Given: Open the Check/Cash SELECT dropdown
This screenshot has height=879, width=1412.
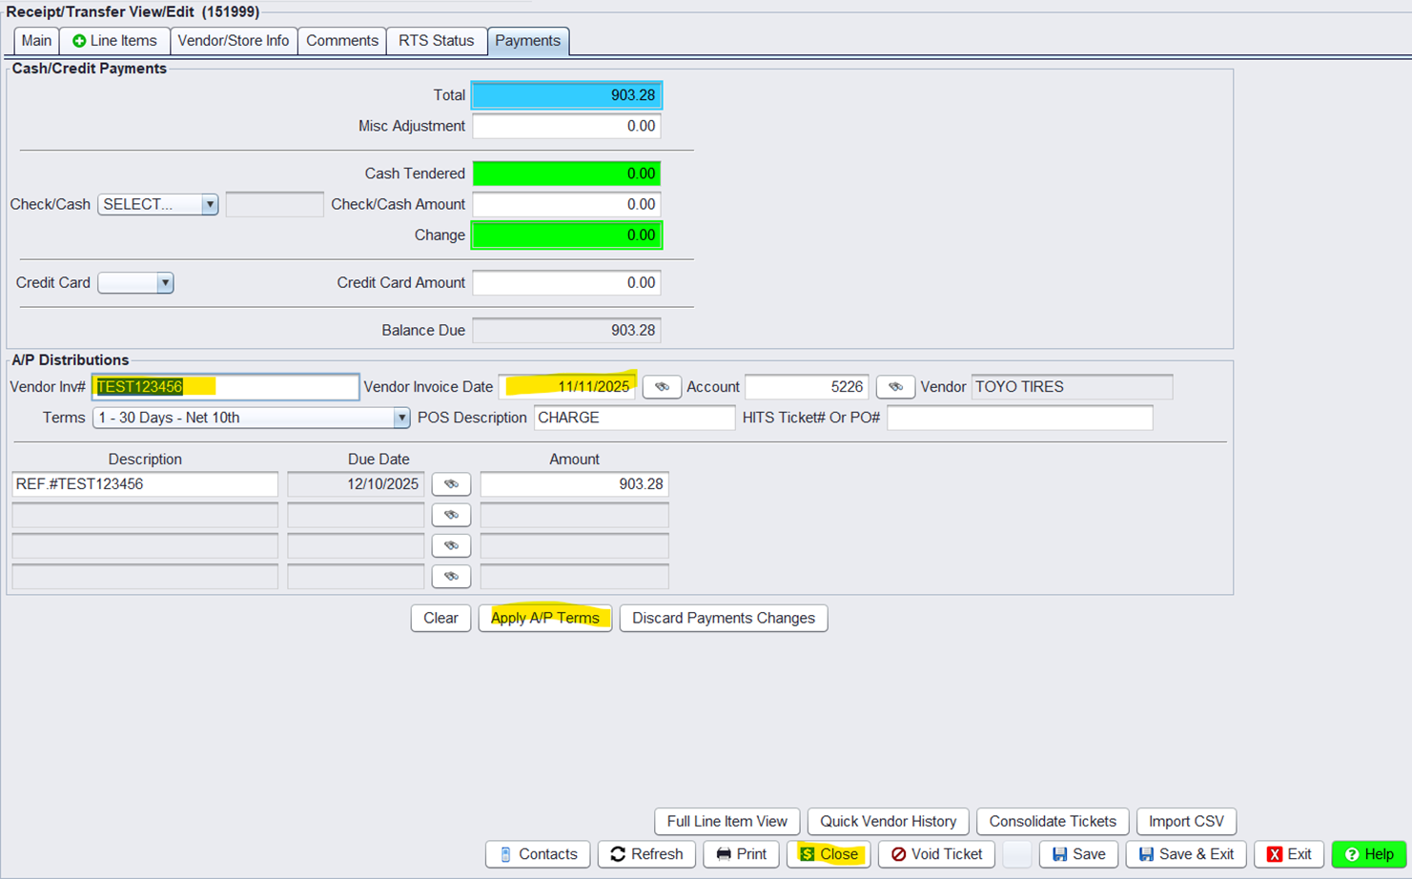Looking at the screenshot, I should [x=158, y=205].
